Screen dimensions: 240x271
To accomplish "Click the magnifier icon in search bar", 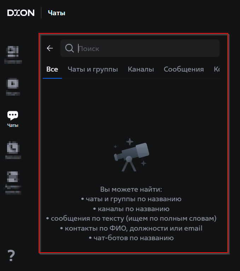I will (x=70, y=48).
